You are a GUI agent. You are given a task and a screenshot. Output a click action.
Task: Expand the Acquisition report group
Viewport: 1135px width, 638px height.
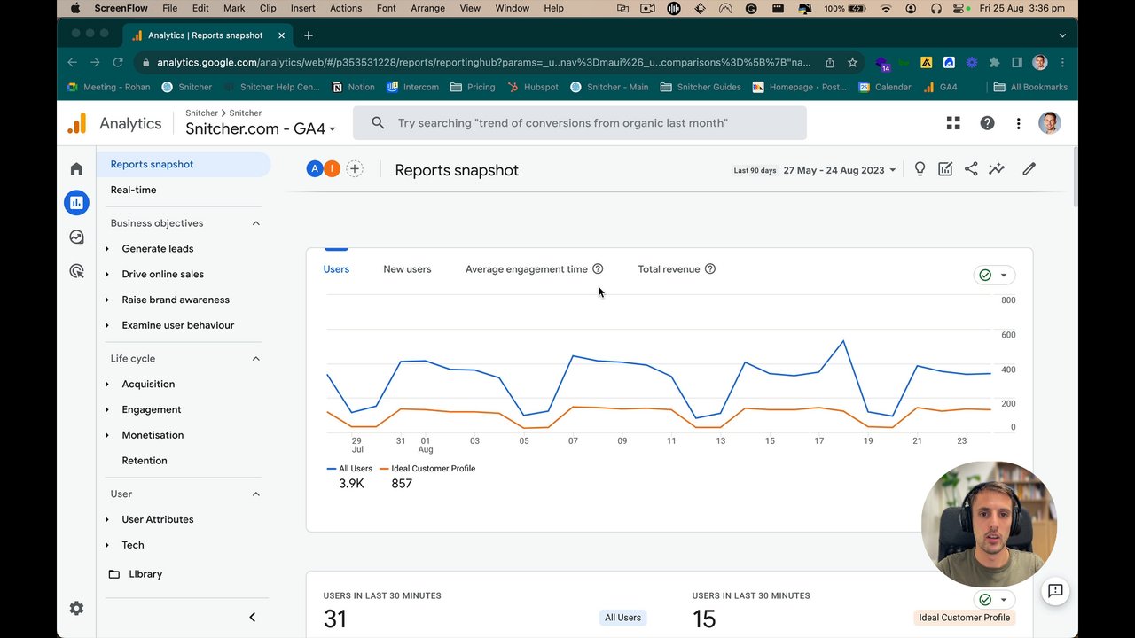click(x=107, y=384)
